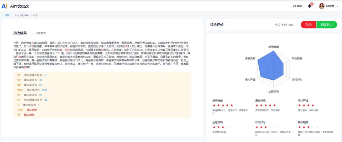Click the fourth star under 主题明确

click(227, 127)
